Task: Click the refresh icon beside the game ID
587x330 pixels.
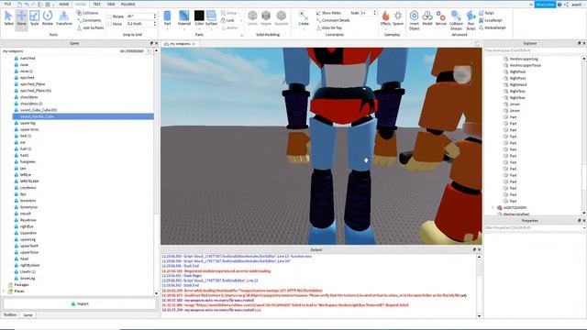Action: tap(150, 51)
